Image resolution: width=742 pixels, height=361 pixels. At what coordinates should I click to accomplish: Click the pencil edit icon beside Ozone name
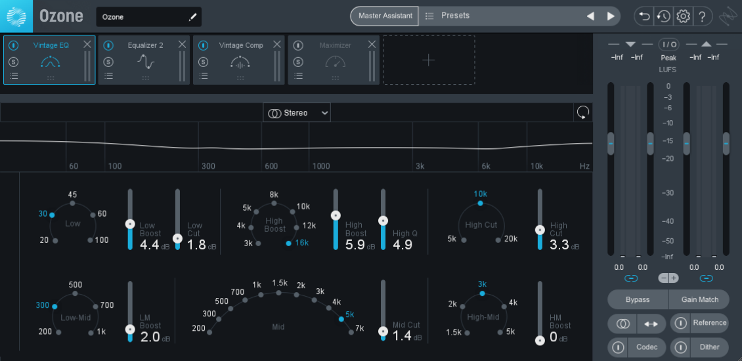pos(192,17)
